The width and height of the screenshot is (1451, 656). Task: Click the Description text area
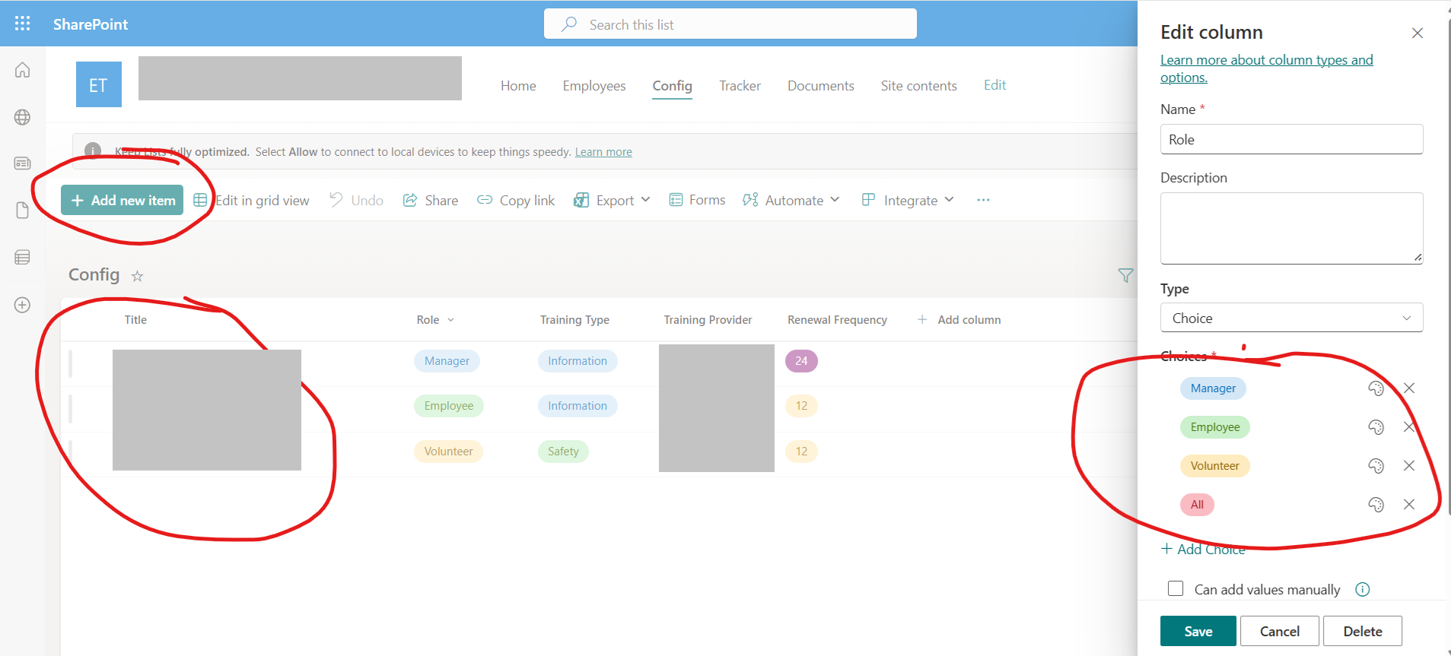[x=1291, y=228]
